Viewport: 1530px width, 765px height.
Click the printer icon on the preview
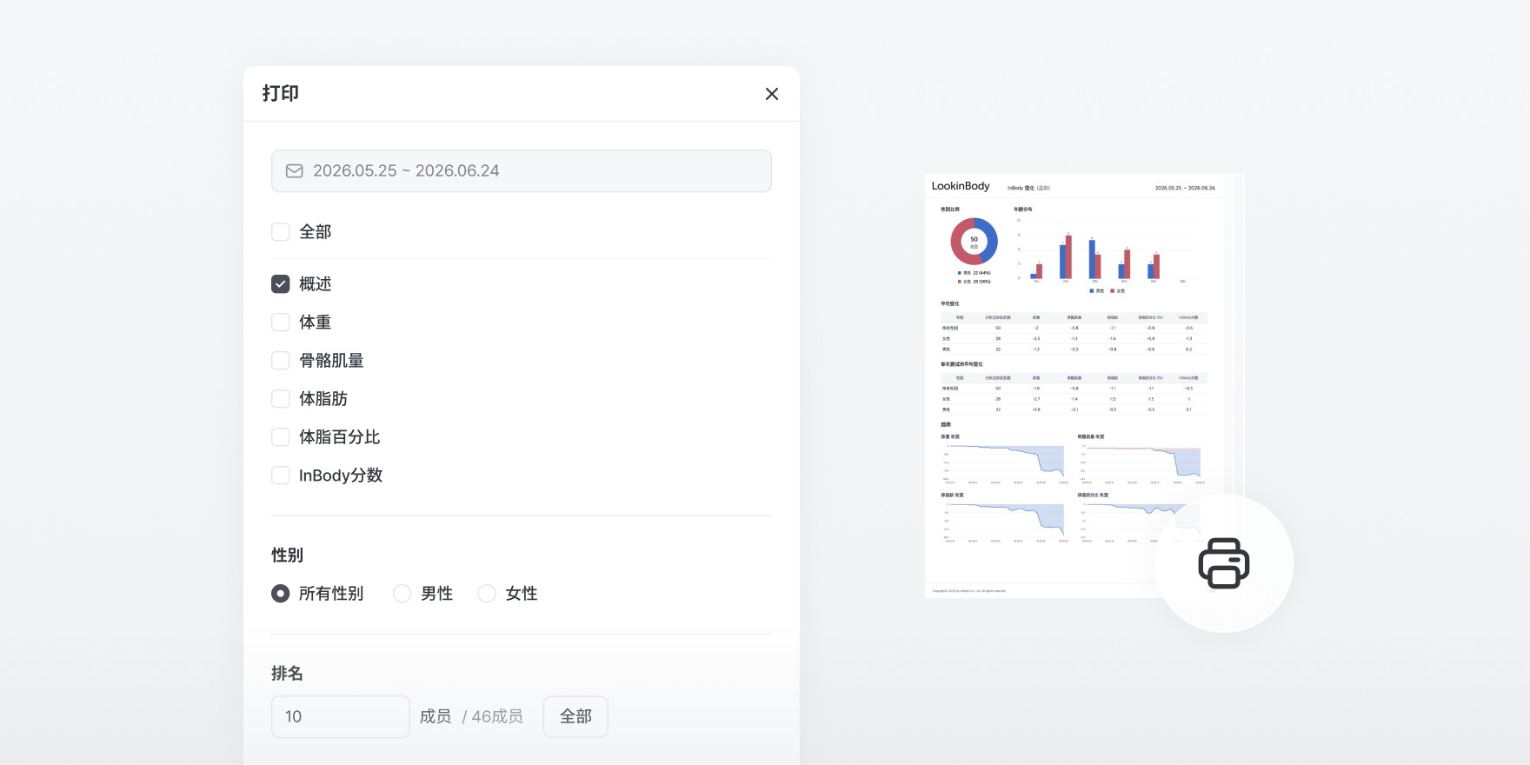[x=1224, y=563]
